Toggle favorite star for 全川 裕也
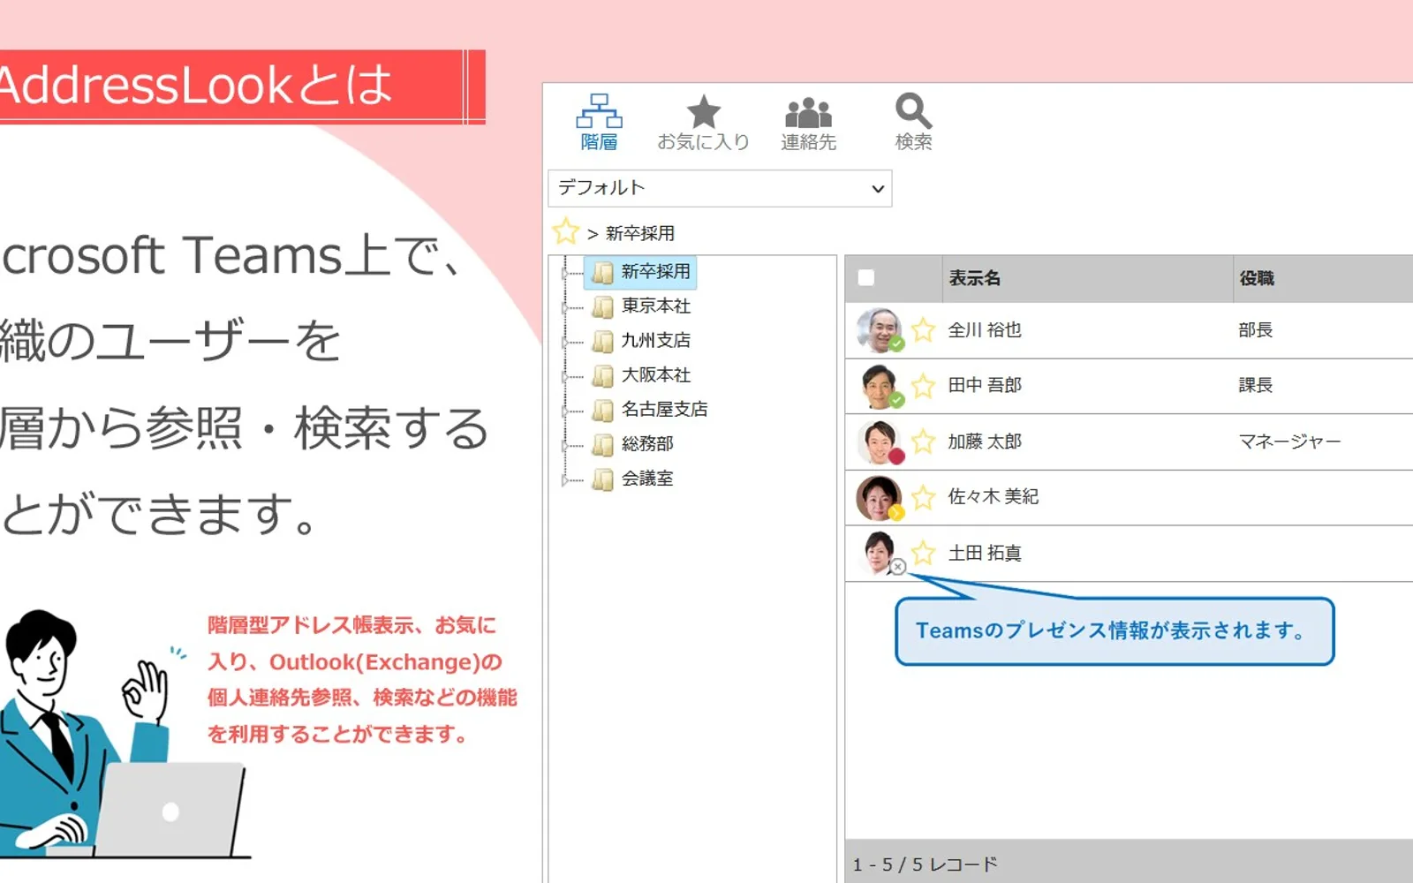The image size is (1413, 883). click(x=924, y=330)
